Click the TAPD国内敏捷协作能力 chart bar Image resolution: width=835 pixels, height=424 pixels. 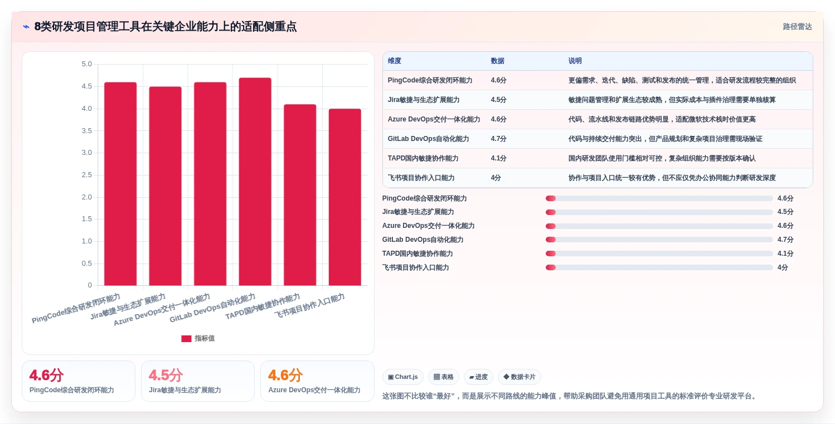[x=300, y=195]
